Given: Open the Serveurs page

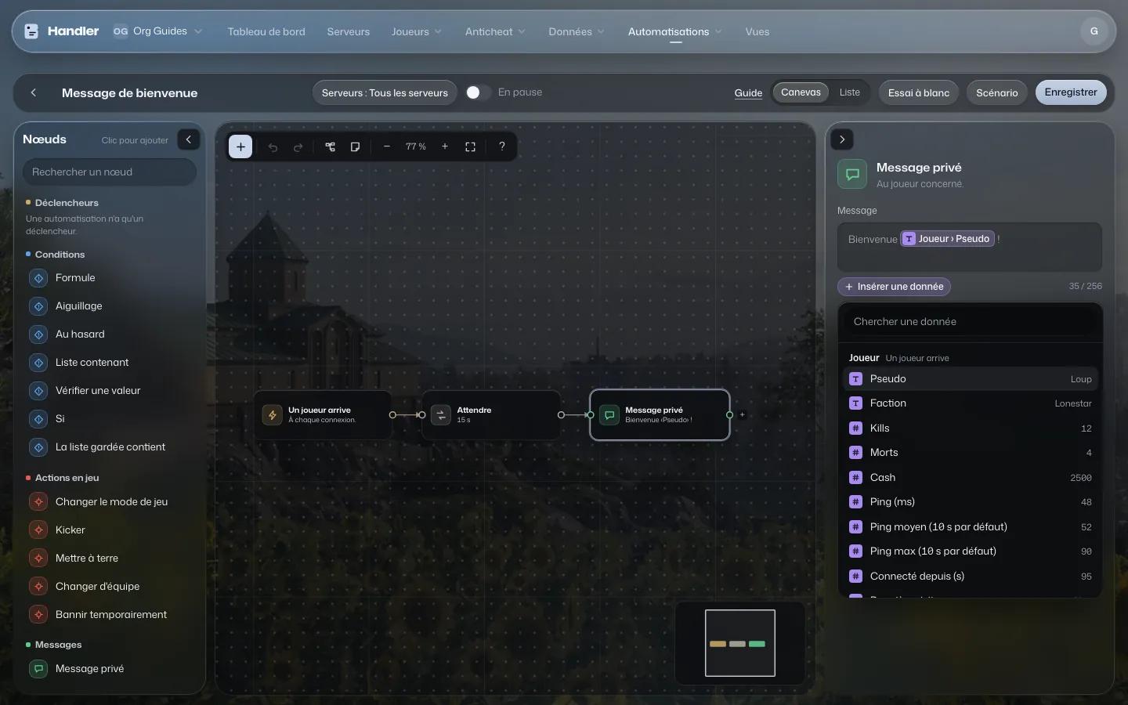Looking at the screenshot, I should 349,31.
